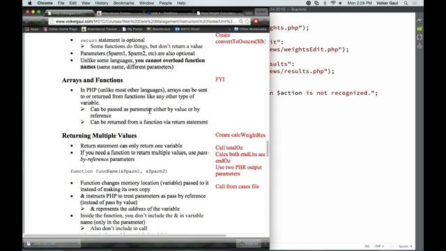Open the Chrome hamburger menu
The image size is (446, 251).
(x=265, y=22)
